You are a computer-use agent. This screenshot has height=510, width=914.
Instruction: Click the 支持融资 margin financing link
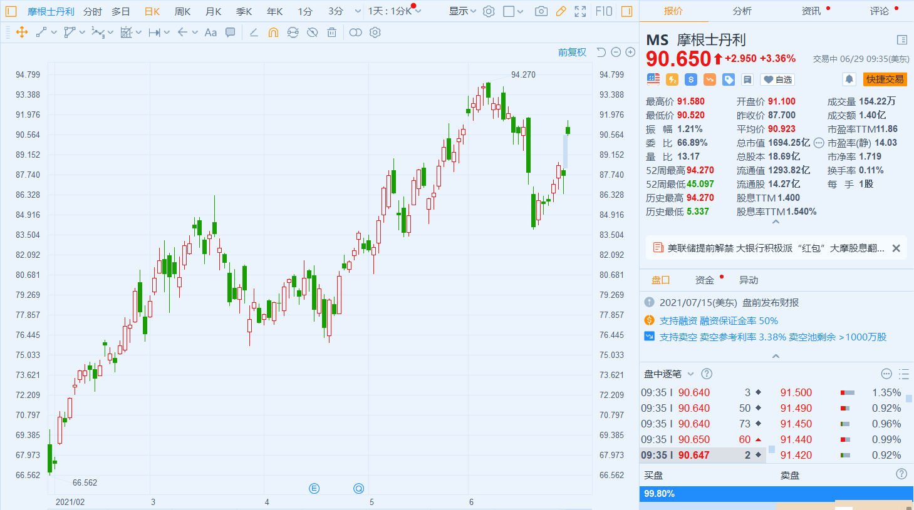tap(719, 321)
